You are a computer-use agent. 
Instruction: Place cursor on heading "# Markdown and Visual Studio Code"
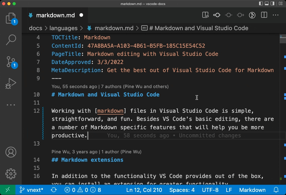pos(106,95)
